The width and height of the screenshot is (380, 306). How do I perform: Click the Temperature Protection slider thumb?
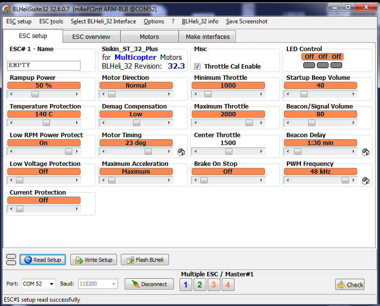coord(46,123)
